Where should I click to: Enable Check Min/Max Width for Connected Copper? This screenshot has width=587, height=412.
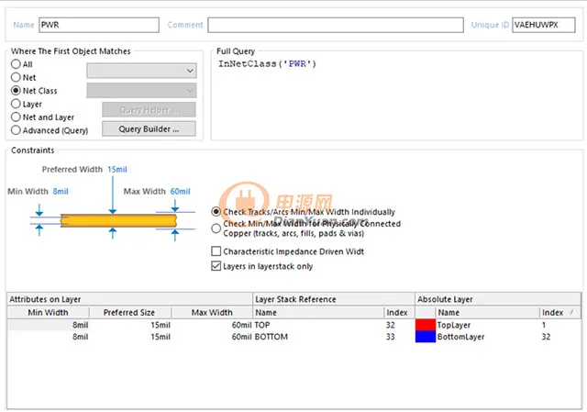pos(216,228)
